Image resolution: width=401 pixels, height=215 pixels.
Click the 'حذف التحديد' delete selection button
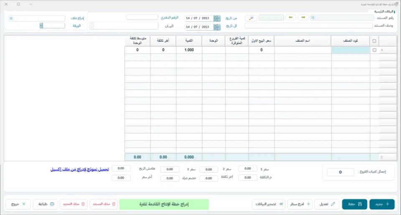tap(74, 204)
